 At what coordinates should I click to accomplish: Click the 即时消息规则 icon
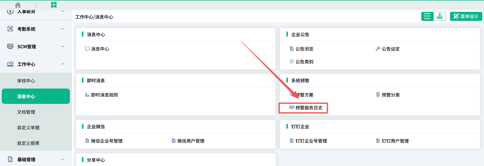click(x=87, y=95)
